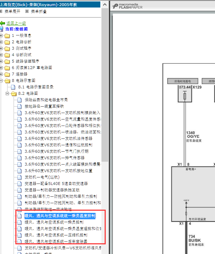Click folder icon of 4 诊断测试
Screen dimensions: 215x254
pos(7,55)
